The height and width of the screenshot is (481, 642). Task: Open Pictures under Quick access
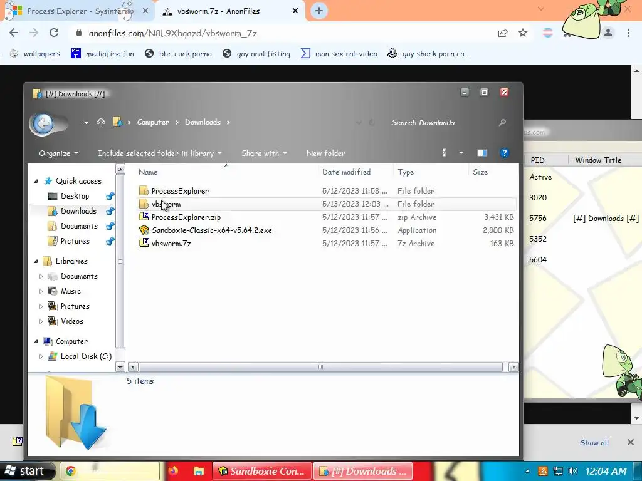click(75, 241)
